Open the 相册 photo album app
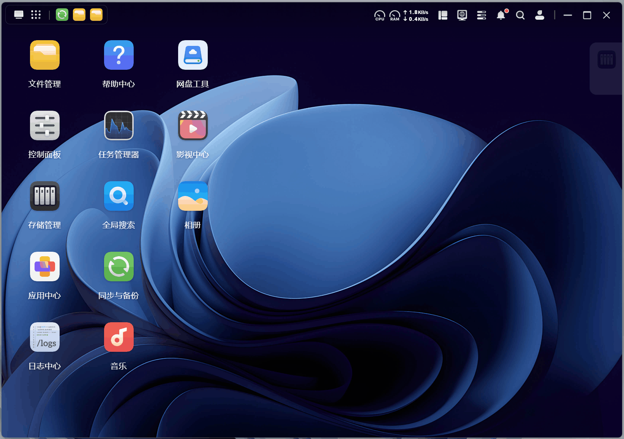The height and width of the screenshot is (439, 624). pyautogui.click(x=193, y=196)
